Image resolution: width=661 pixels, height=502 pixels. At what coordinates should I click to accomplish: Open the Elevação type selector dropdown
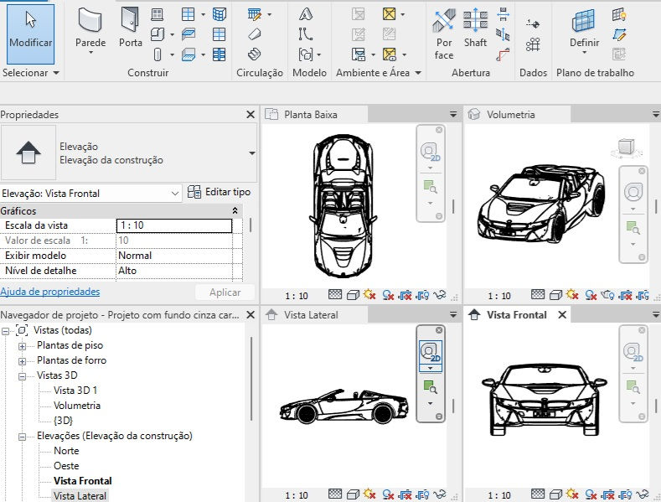click(x=252, y=153)
